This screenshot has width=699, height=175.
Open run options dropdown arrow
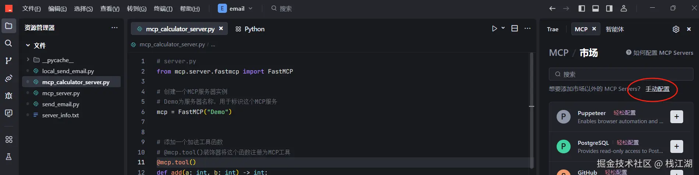click(x=503, y=28)
